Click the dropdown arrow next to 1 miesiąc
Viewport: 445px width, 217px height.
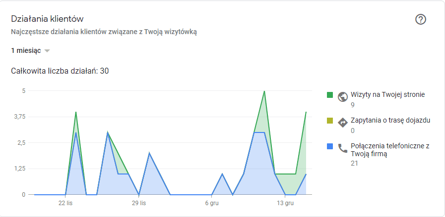pyautogui.click(x=48, y=51)
